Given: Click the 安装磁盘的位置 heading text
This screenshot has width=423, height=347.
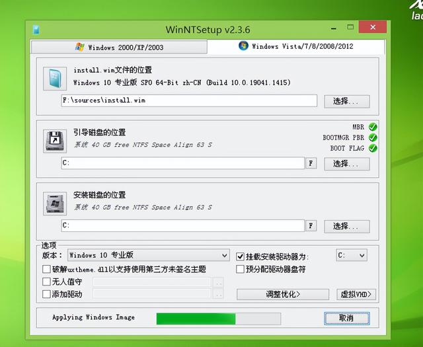Looking at the screenshot, I should click(100, 195).
